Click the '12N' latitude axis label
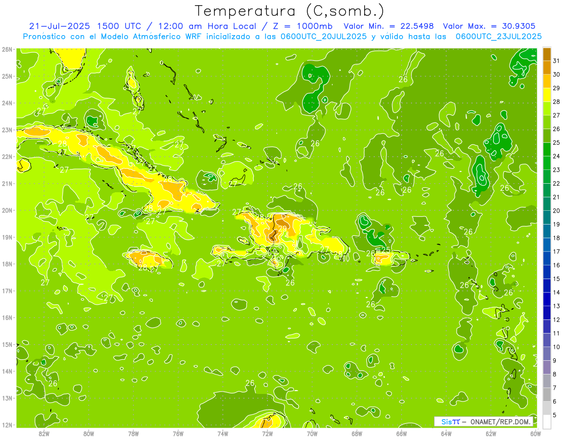This screenshot has width=569, height=440. (7, 425)
